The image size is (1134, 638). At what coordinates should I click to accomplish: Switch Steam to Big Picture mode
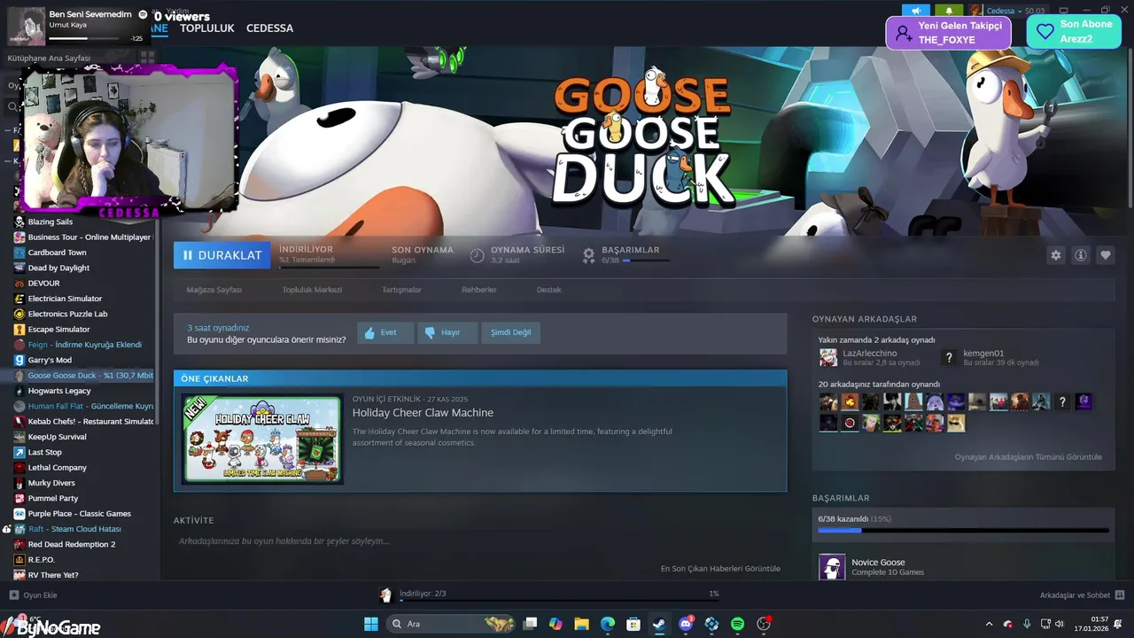tap(1063, 11)
